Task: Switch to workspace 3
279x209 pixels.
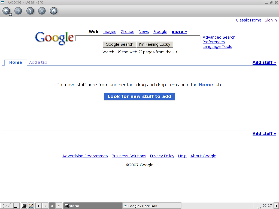Action: [x=52, y=206]
